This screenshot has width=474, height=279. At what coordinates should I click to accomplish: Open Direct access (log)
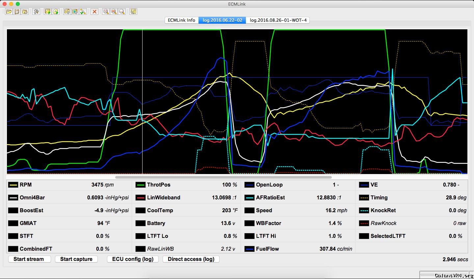(191, 259)
